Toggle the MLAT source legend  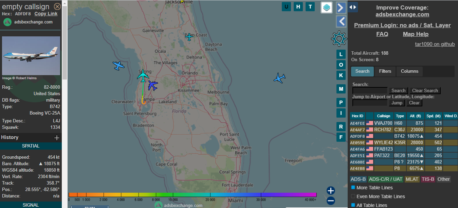(412, 179)
